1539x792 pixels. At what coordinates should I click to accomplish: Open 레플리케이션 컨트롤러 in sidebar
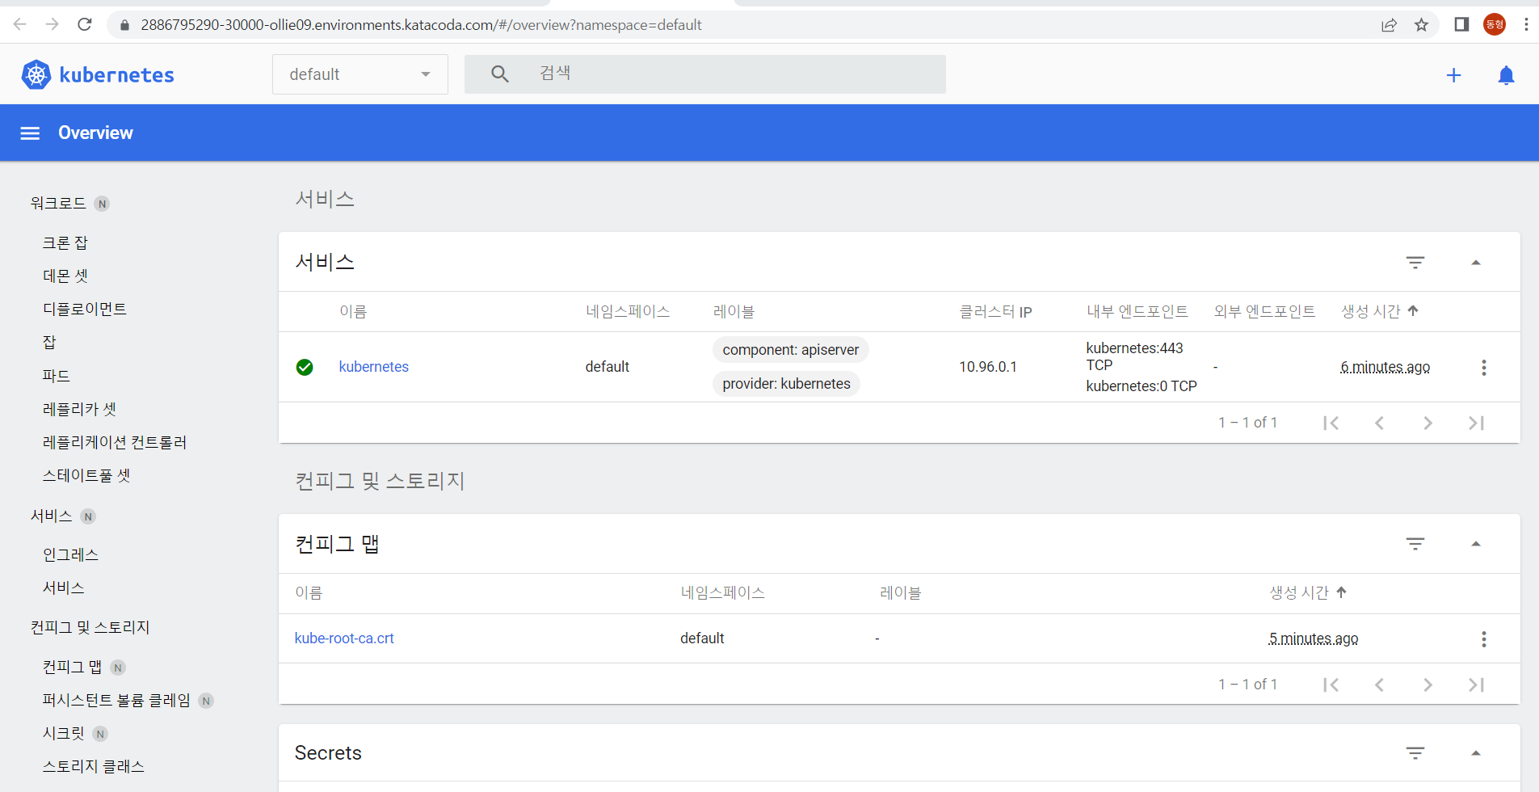point(115,442)
